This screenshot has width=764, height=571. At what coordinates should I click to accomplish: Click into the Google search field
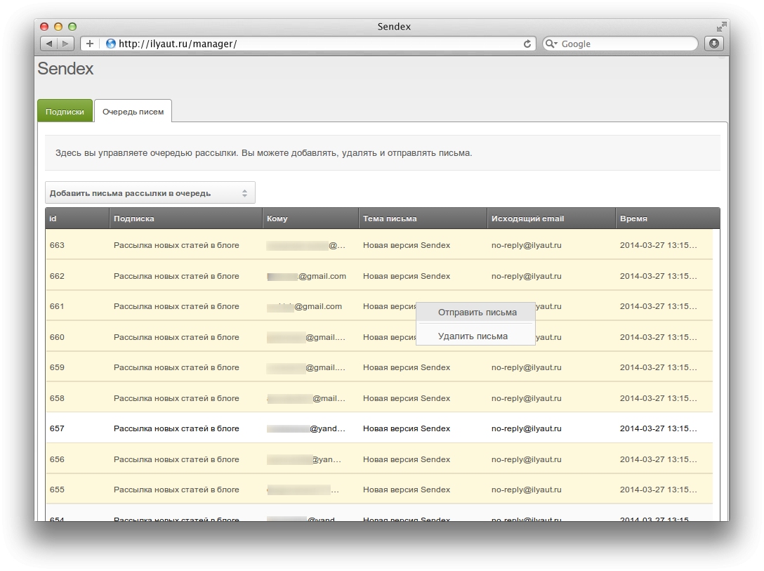coord(620,44)
